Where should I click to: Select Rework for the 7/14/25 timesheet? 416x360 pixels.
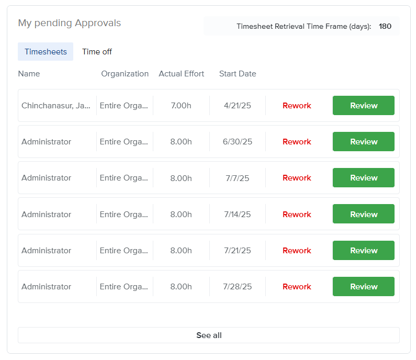click(x=297, y=215)
